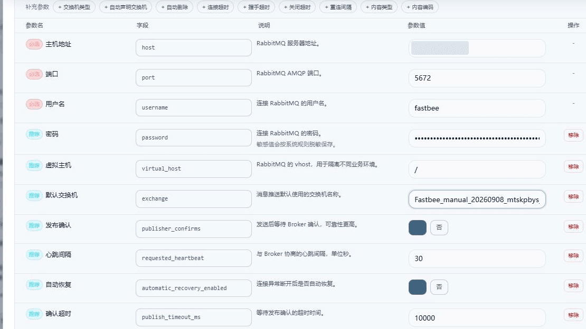Click the 端口 parameter name
The image size is (586, 329).
tap(52, 74)
